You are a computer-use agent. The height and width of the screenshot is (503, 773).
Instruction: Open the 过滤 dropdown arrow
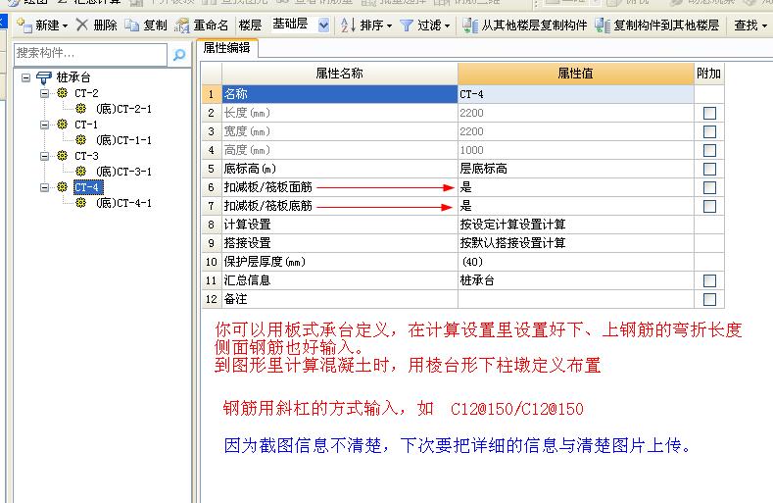coord(447,25)
